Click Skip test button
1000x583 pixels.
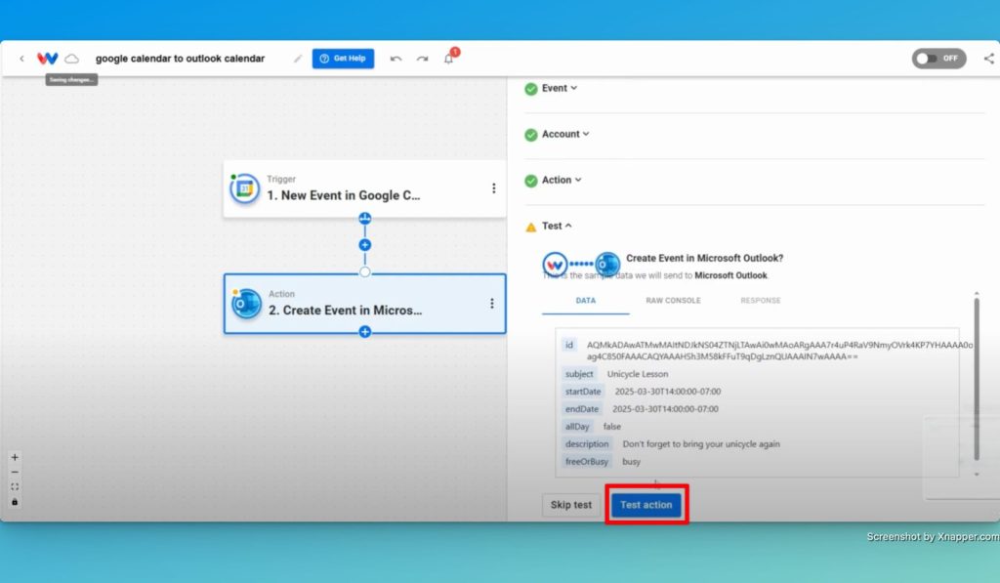point(570,505)
